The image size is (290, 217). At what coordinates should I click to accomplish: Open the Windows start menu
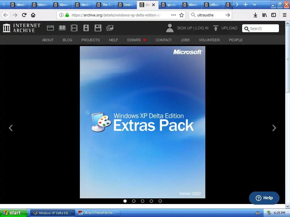click(x=14, y=213)
